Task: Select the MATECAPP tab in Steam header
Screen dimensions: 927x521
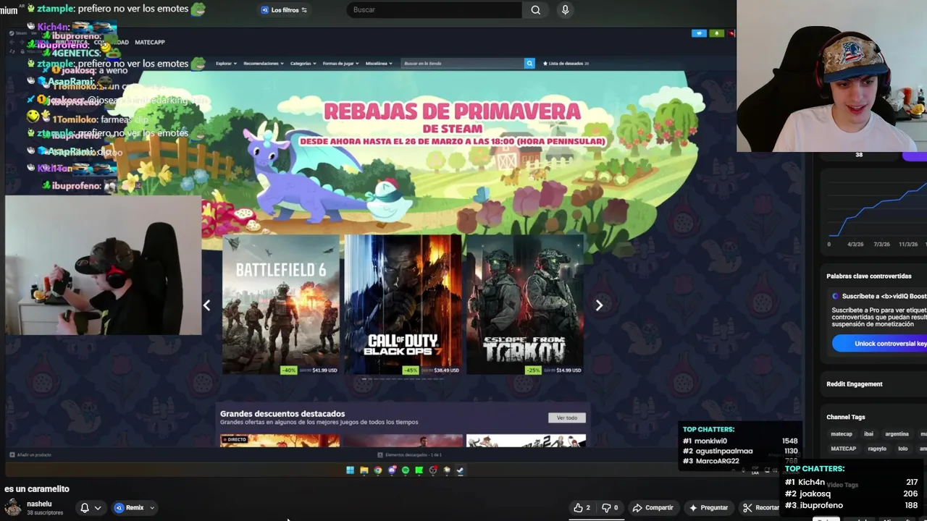Action: pos(150,43)
